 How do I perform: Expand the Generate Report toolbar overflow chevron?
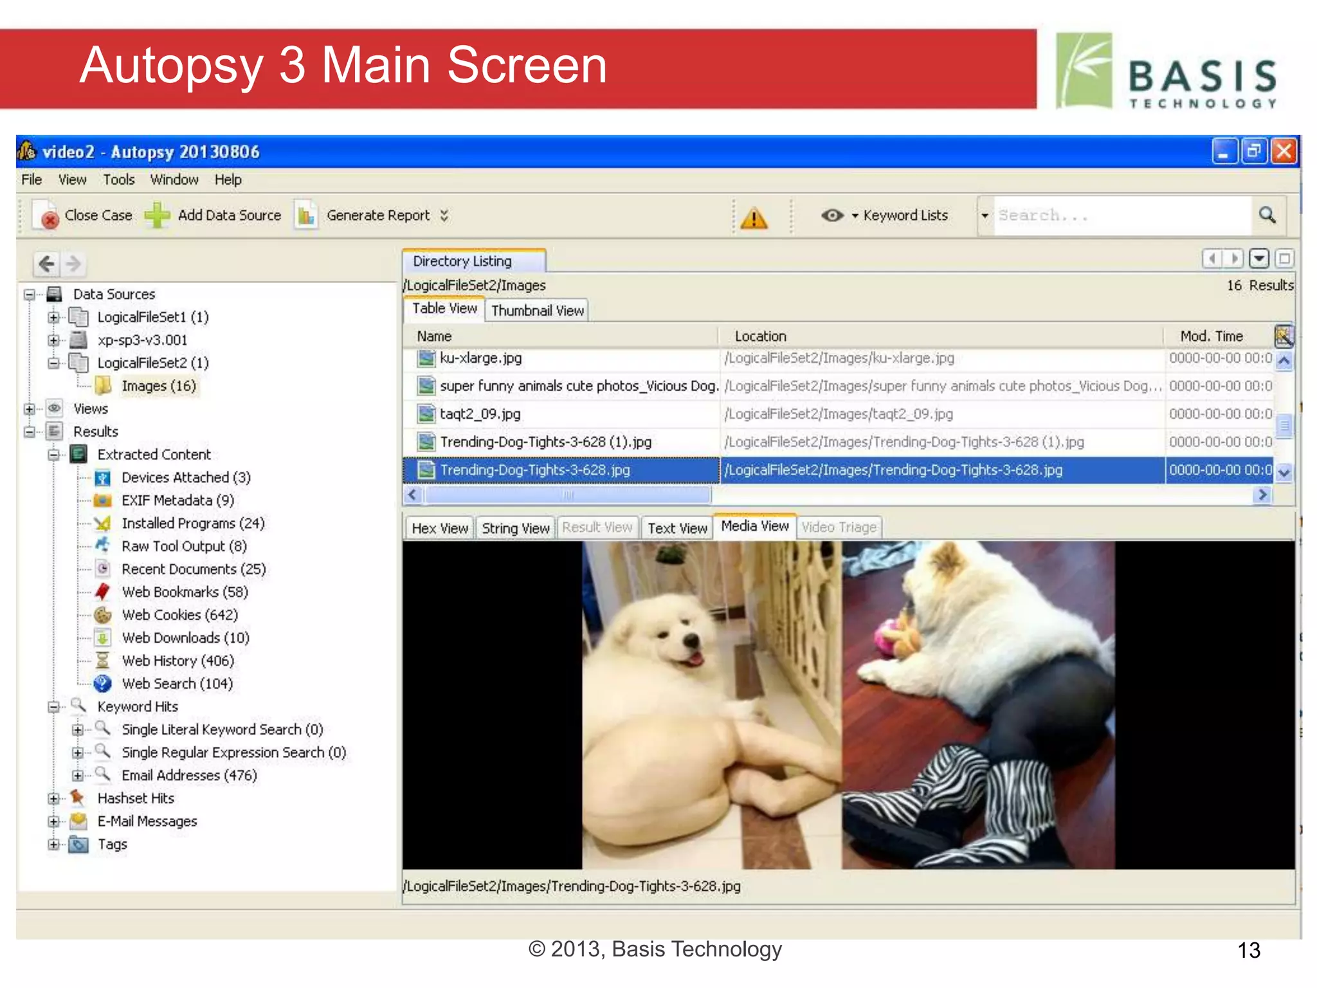(x=444, y=215)
